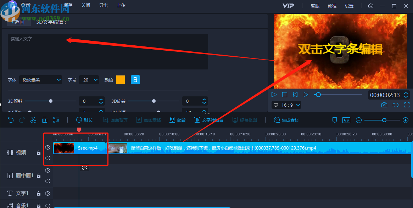
Task: Toggle visibility of the 视频 track
Action: 48,147
